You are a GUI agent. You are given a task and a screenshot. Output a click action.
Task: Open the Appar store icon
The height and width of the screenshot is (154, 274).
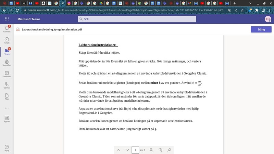click(x=7, y=119)
